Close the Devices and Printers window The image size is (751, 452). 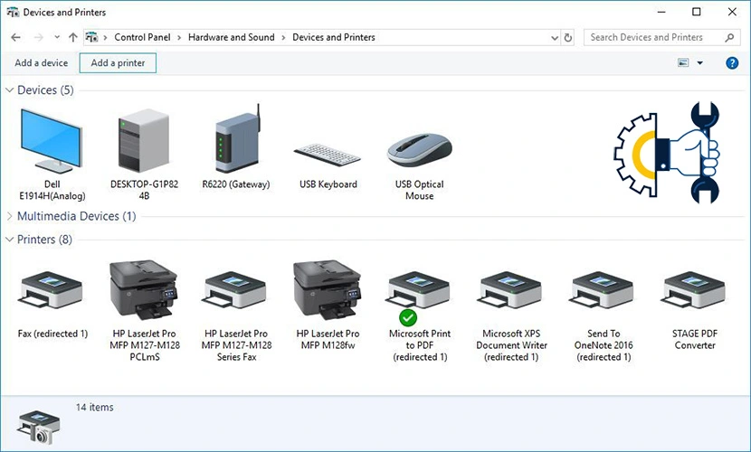[x=732, y=12]
